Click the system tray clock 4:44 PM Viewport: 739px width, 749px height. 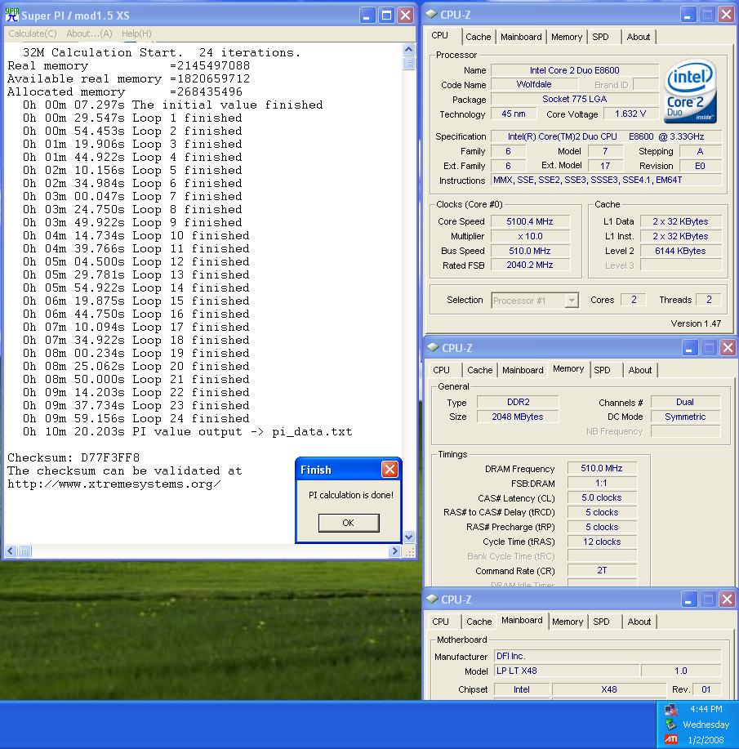[706, 709]
